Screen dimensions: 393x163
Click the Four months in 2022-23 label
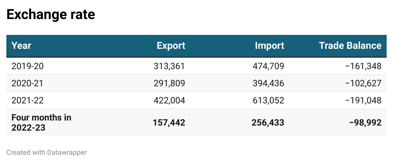click(41, 122)
